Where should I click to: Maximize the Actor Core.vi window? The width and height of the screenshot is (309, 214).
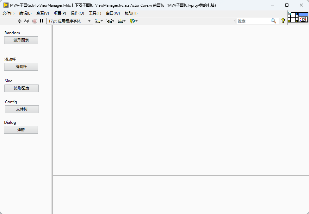pyautogui.click(x=287, y=5)
